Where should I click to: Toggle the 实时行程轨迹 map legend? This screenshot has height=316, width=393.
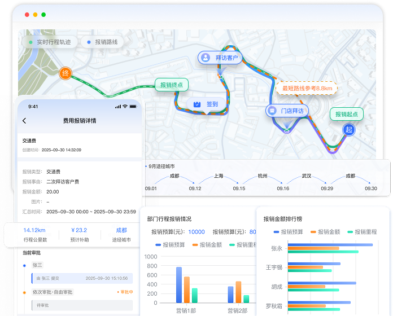pyautogui.click(x=50, y=42)
